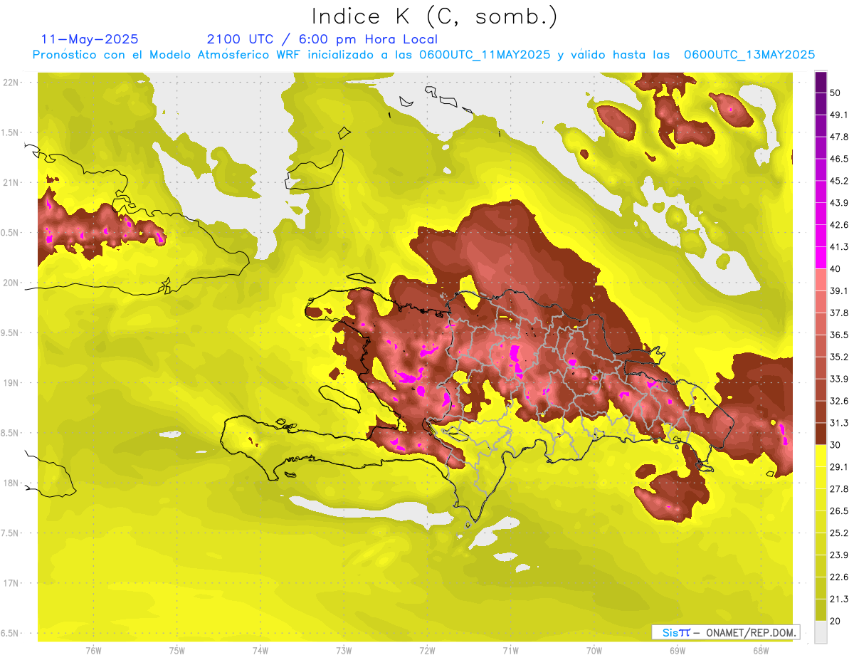The image size is (854, 660).
Task: Click the latitude axis label "22N"
Action: coord(11,82)
